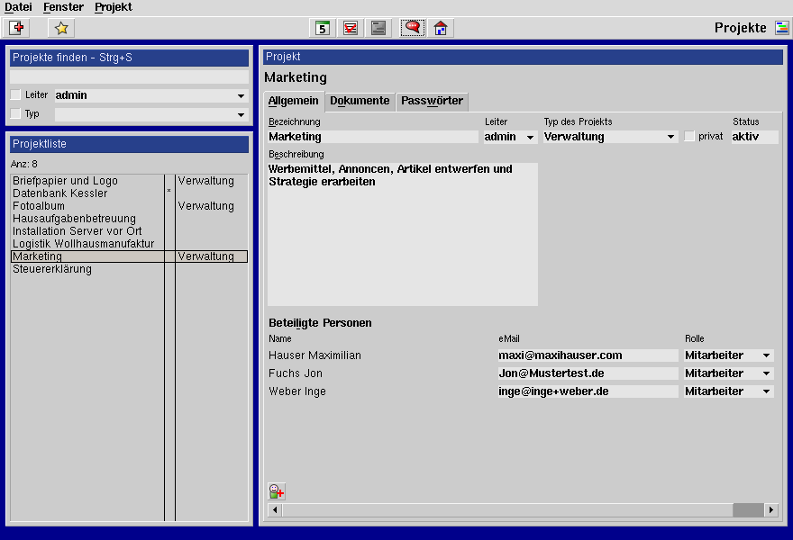Click the Projekte finden search field
Image resolution: width=793 pixels, height=540 pixels.
click(x=129, y=76)
